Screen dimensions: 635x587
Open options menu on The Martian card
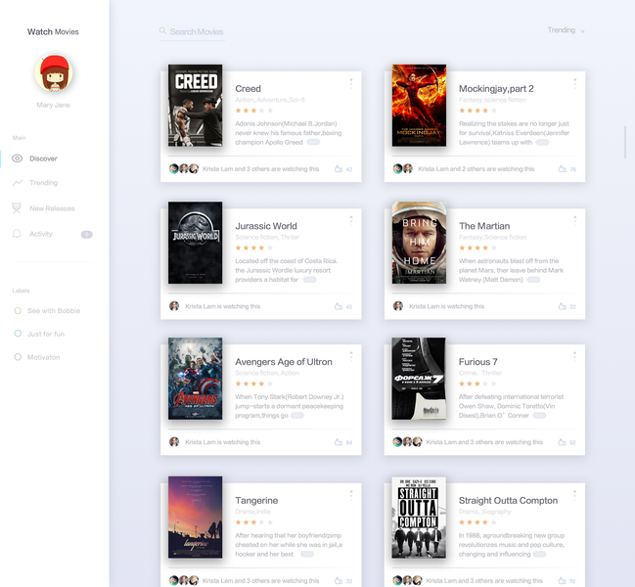[575, 221]
